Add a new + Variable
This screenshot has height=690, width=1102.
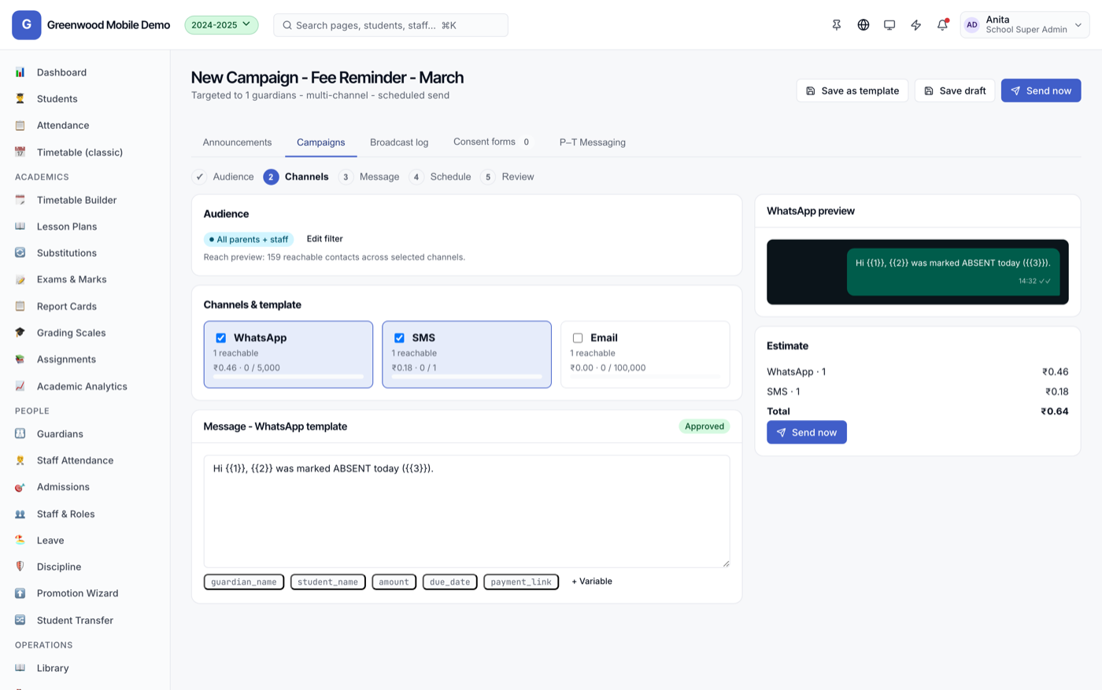(592, 581)
